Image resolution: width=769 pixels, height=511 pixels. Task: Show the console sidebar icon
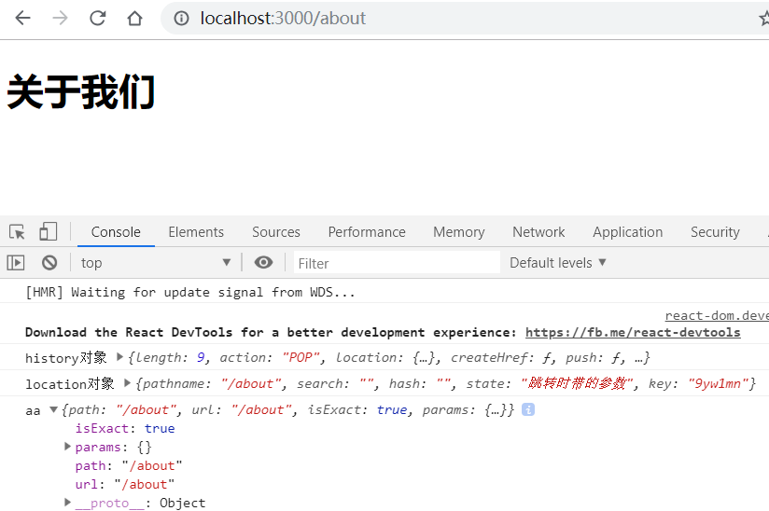(x=16, y=263)
